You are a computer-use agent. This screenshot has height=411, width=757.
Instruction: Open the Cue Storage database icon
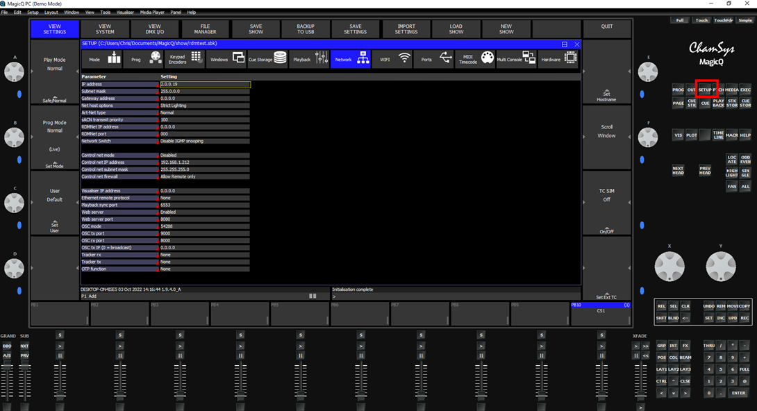280,58
